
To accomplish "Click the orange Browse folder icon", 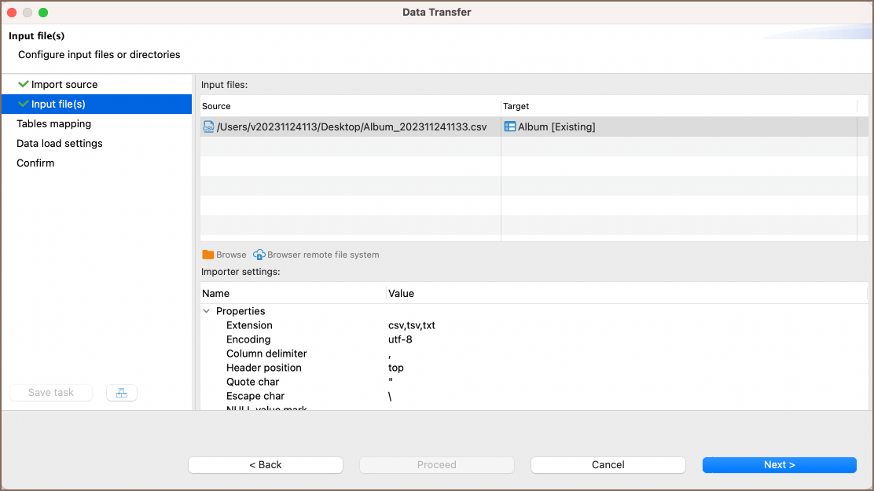I will coord(208,255).
